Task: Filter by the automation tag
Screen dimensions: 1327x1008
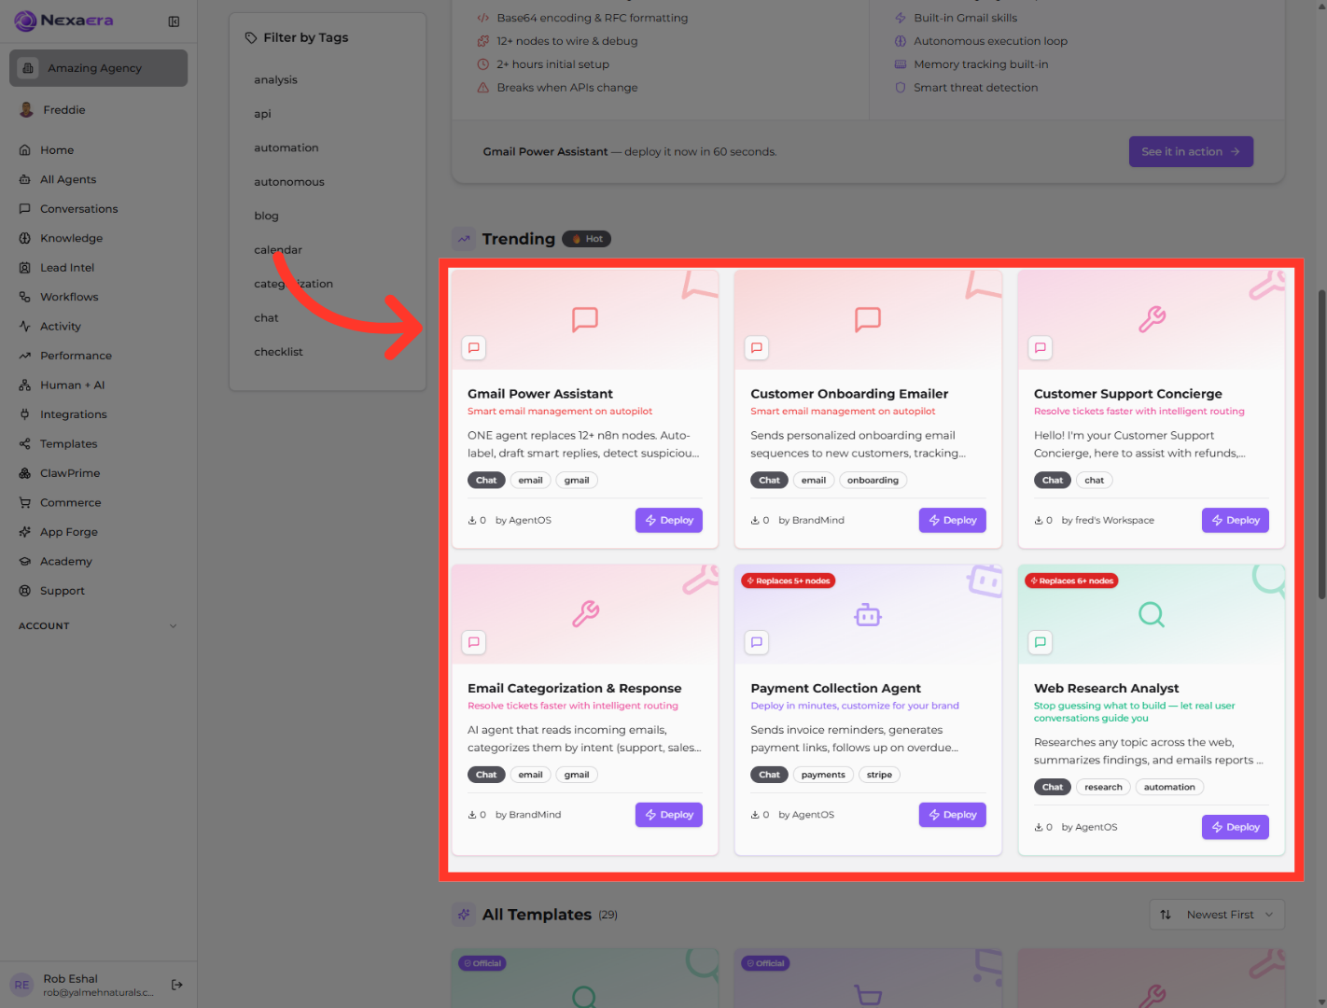Action: point(286,148)
